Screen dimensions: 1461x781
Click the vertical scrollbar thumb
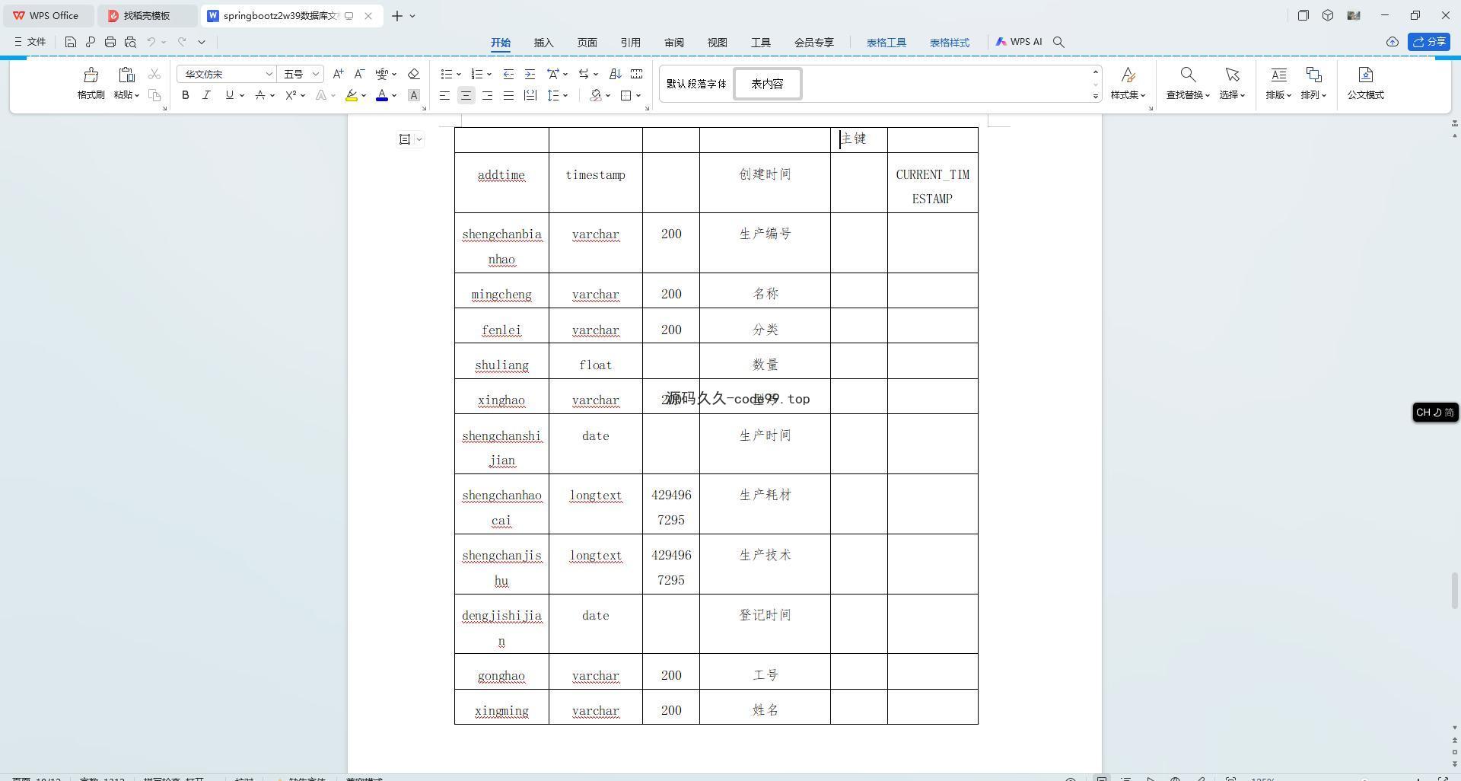point(1455,591)
